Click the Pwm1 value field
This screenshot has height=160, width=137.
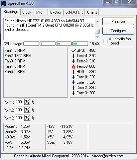coord(20,102)
